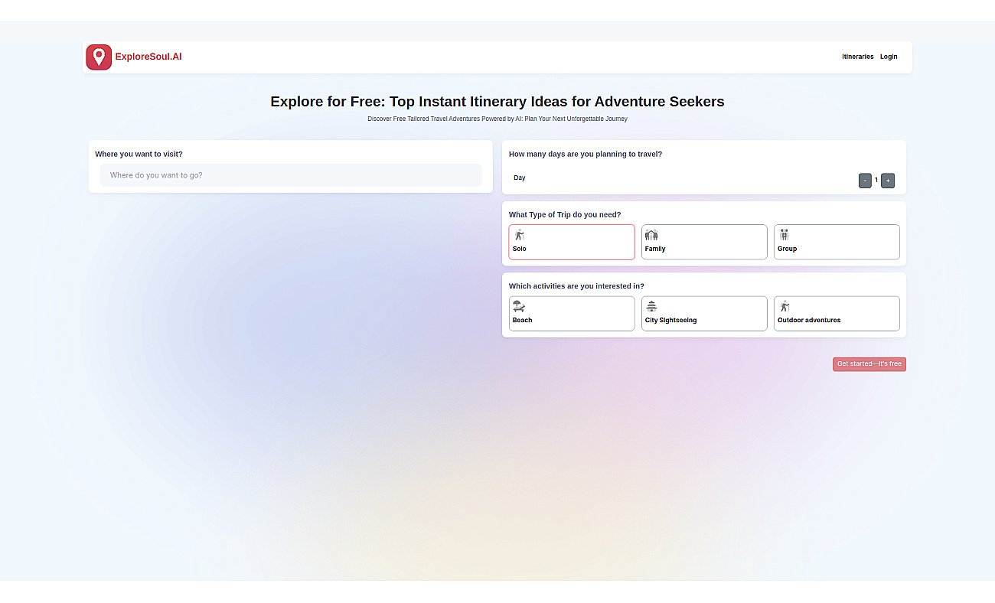Click the Group people icon
The image size is (995, 603).
784,235
